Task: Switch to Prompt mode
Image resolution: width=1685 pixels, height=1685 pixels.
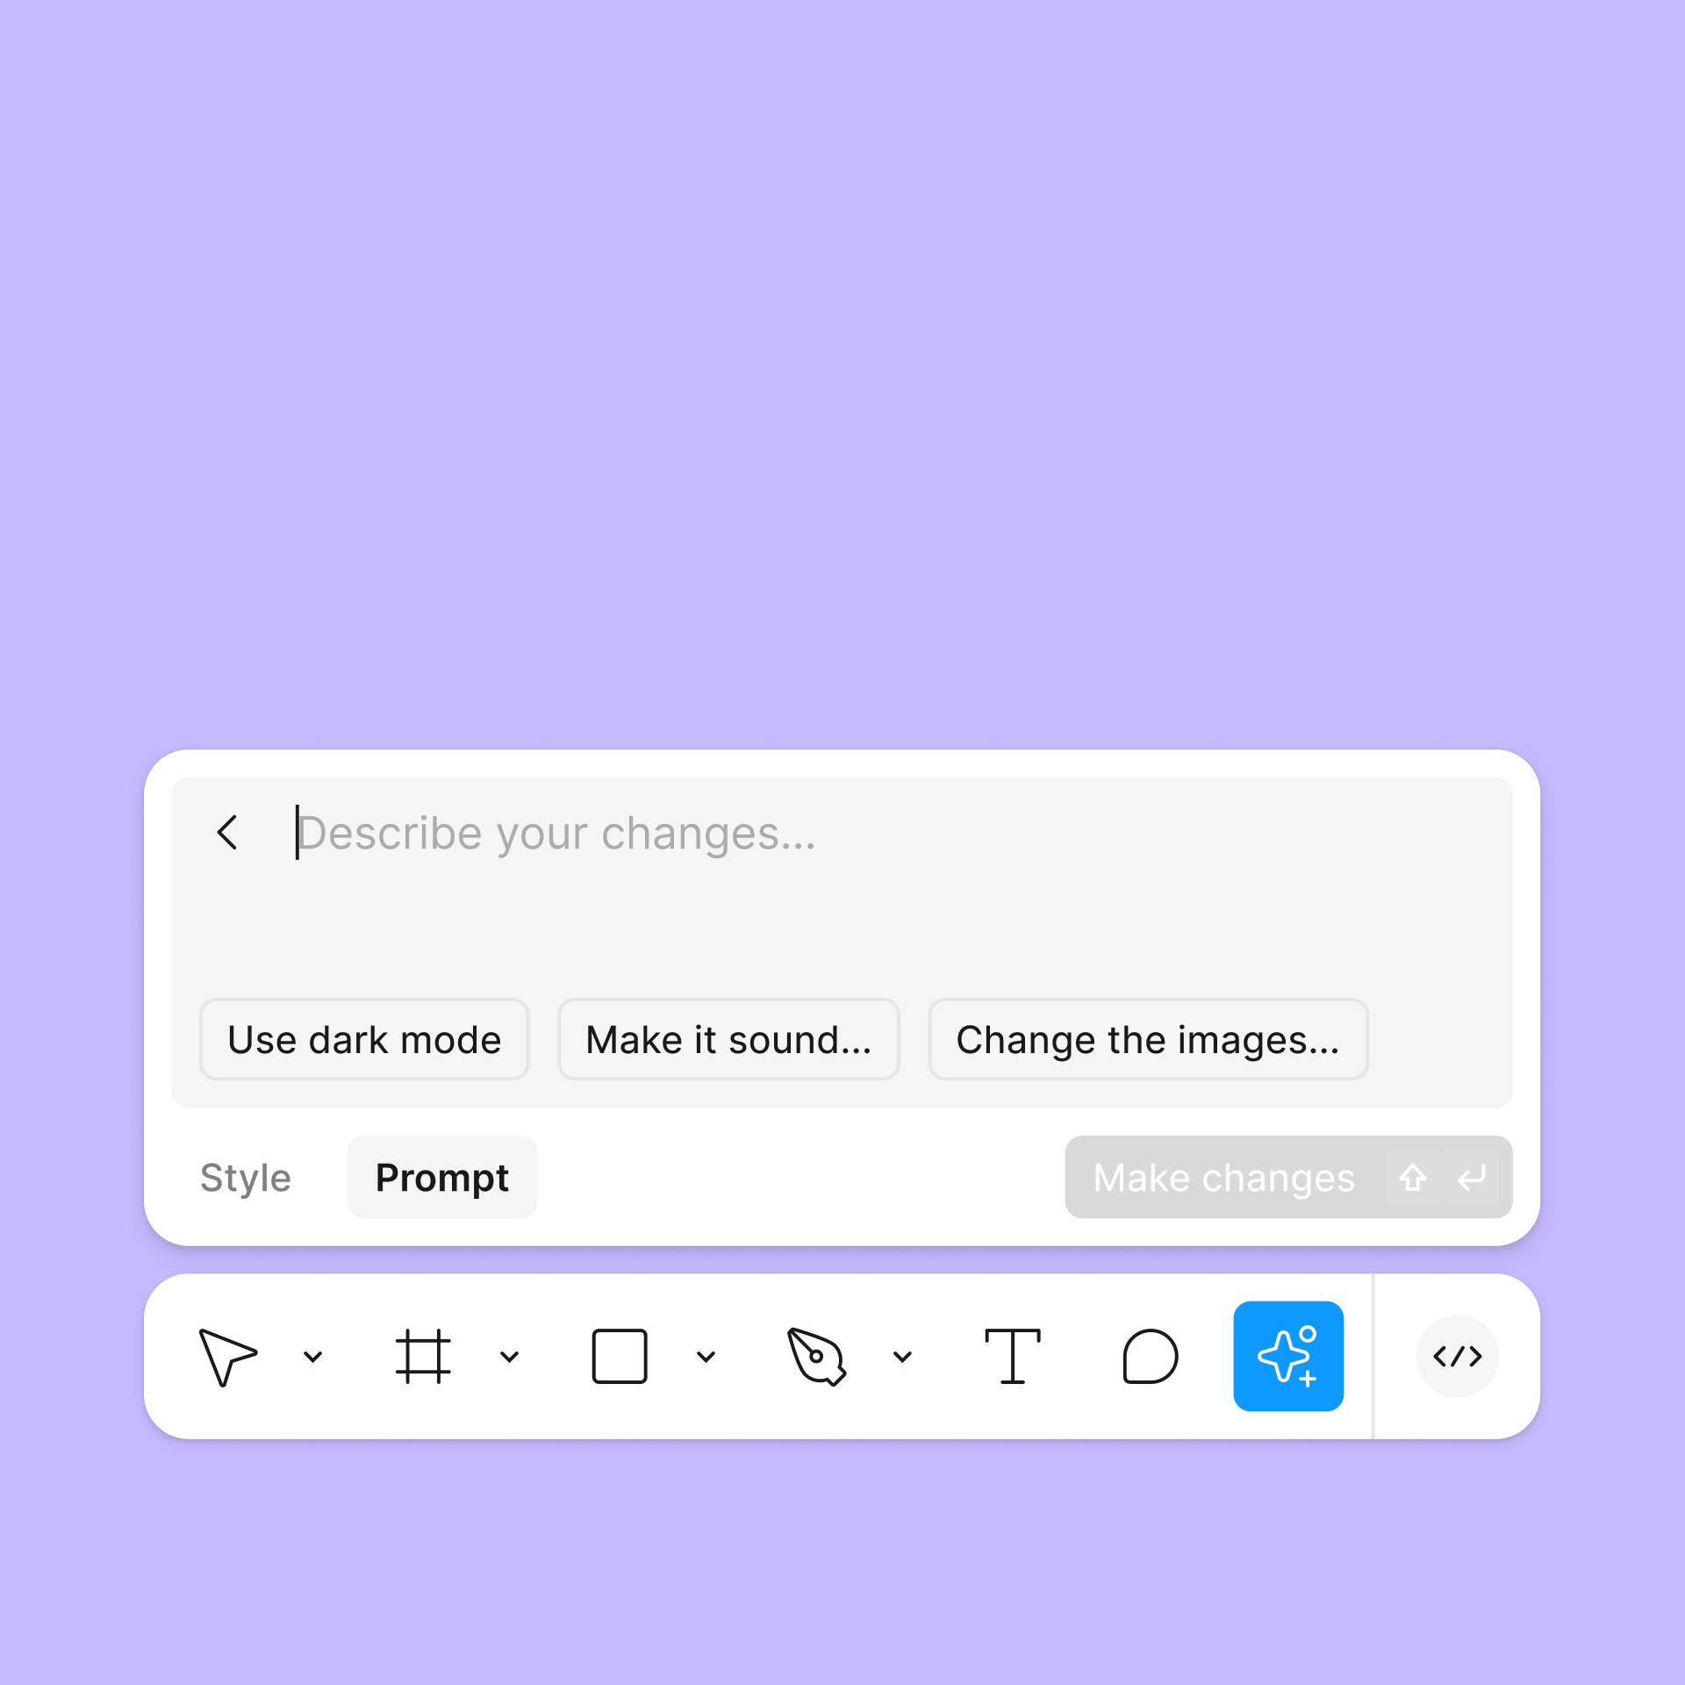Action: click(x=441, y=1178)
